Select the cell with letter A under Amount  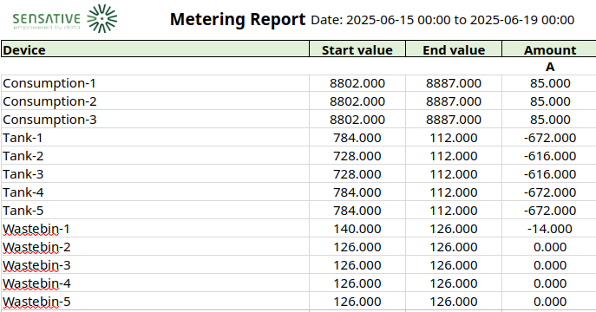pos(550,67)
